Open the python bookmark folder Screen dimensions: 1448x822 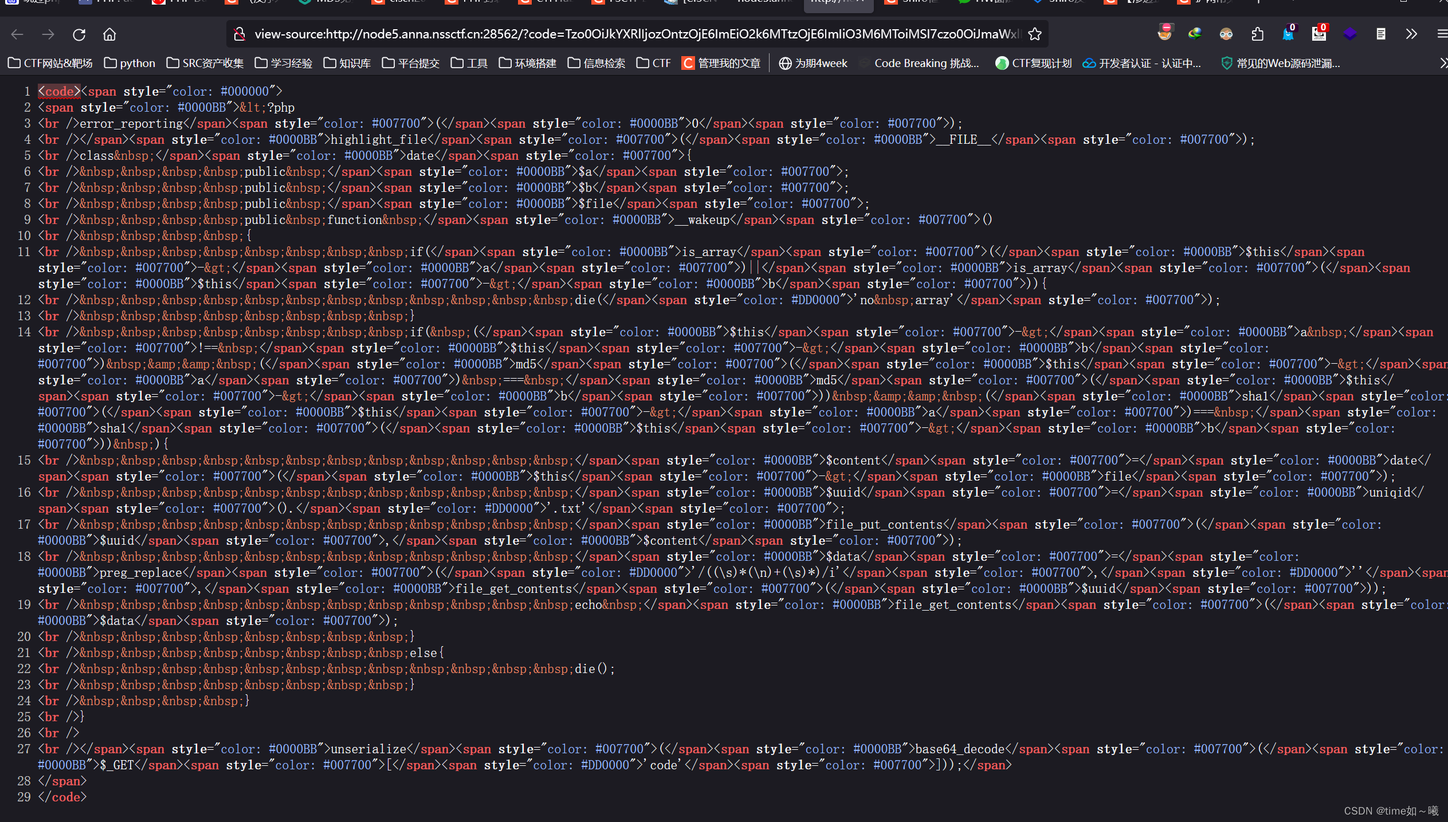click(130, 63)
